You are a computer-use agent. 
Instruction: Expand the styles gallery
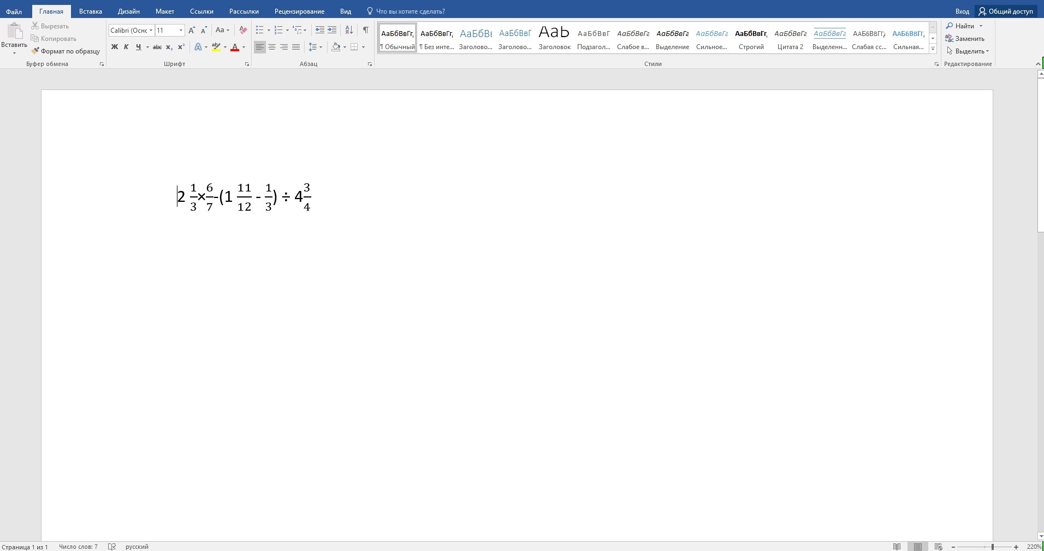tap(933, 49)
